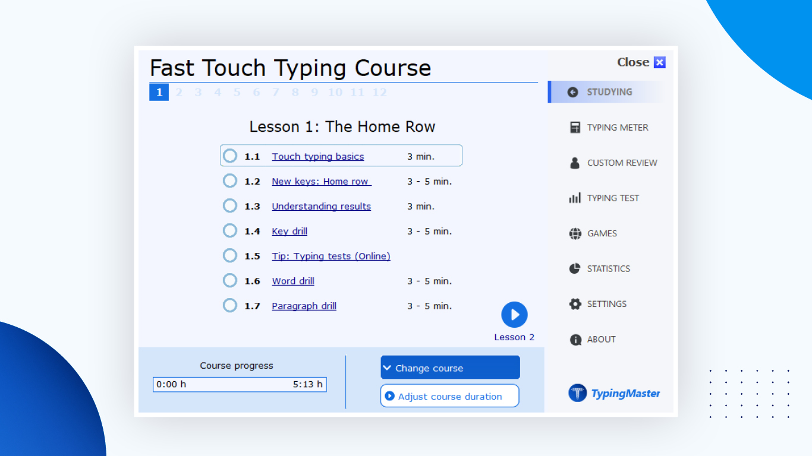Switch to lesson tab 5
Viewport: 812px width, 456px height.
click(x=237, y=92)
